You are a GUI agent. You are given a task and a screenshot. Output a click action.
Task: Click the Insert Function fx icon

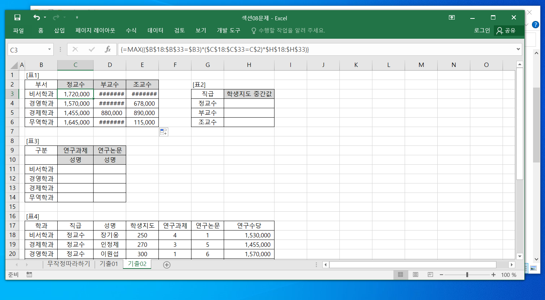coord(108,50)
